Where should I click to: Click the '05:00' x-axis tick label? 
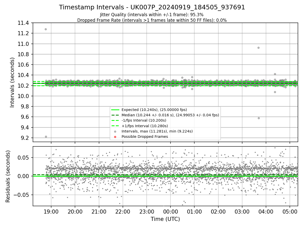tap(290, 212)
